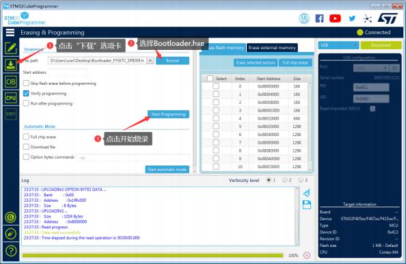Uncheck Verify programming
Image resolution: width=406 pixels, height=264 pixels.
click(x=26, y=93)
